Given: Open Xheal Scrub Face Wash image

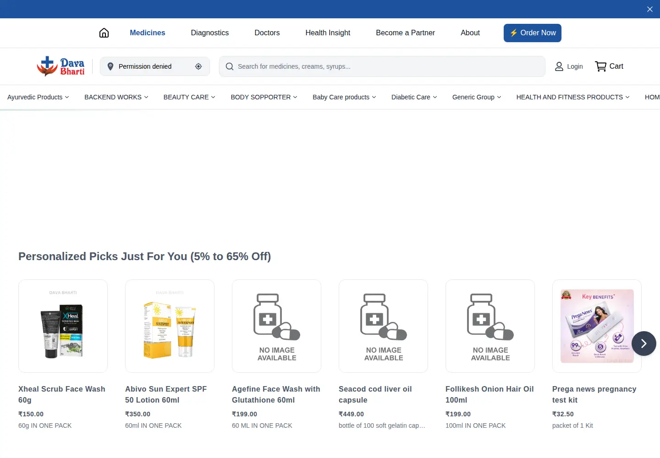Looking at the screenshot, I should pyautogui.click(x=63, y=326).
